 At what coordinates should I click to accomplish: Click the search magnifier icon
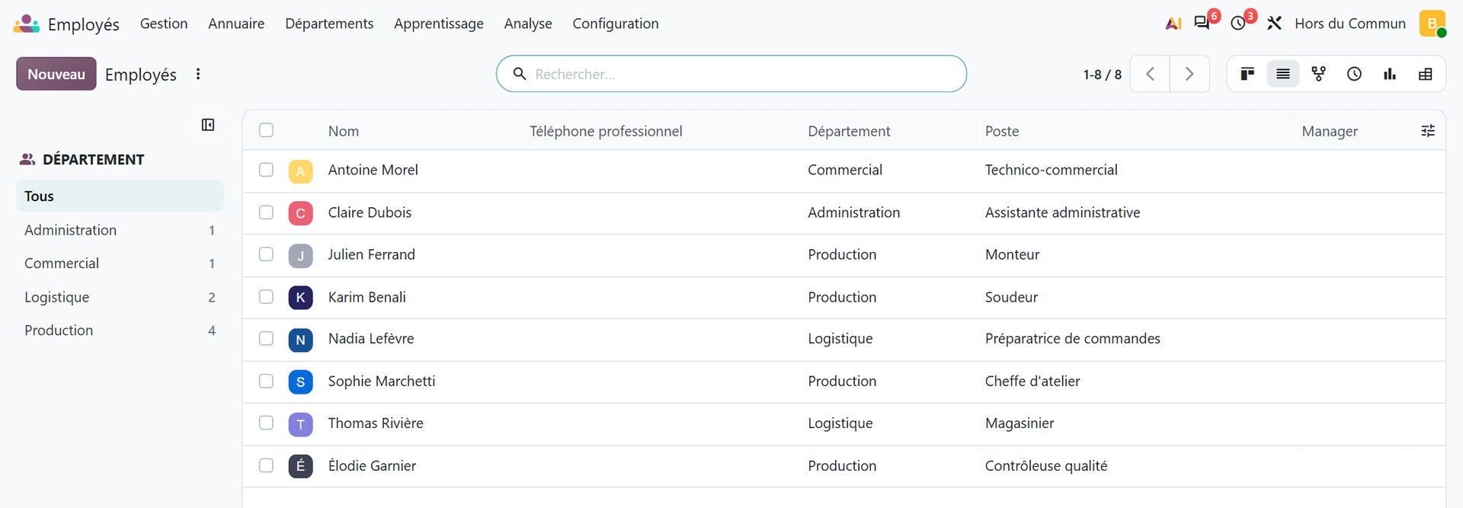coord(520,74)
